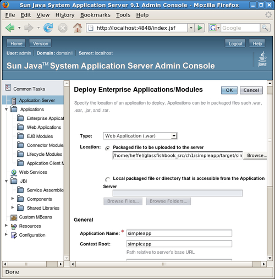The height and width of the screenshot is (279, 275).
Task: Click the Home button in the console header
Action: (16, 43)
